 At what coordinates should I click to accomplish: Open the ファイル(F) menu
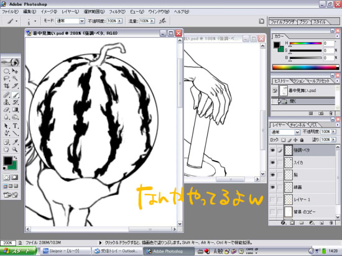10,12
